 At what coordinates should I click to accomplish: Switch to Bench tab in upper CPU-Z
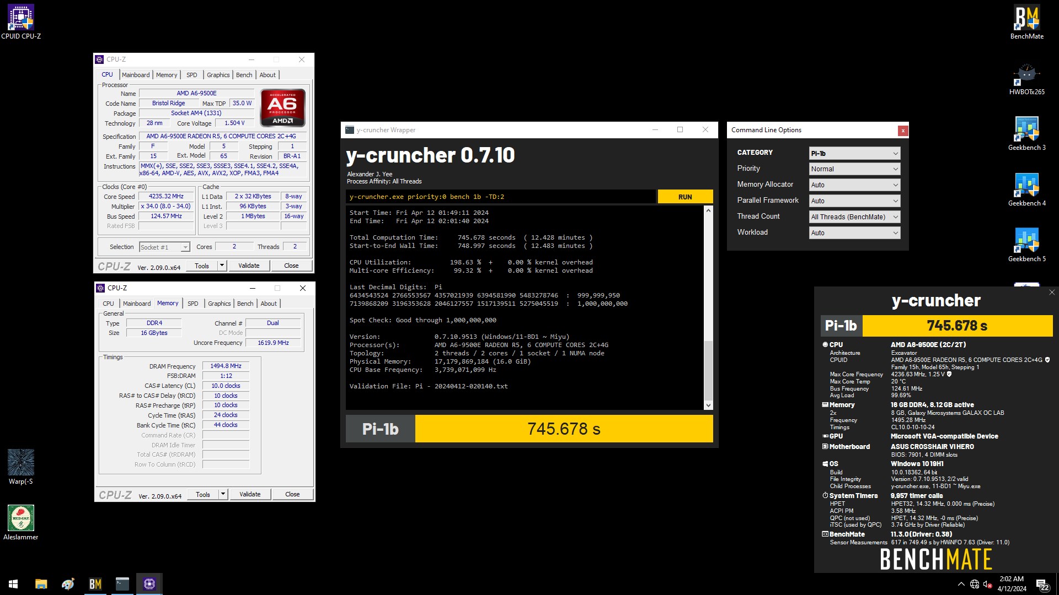244,75
